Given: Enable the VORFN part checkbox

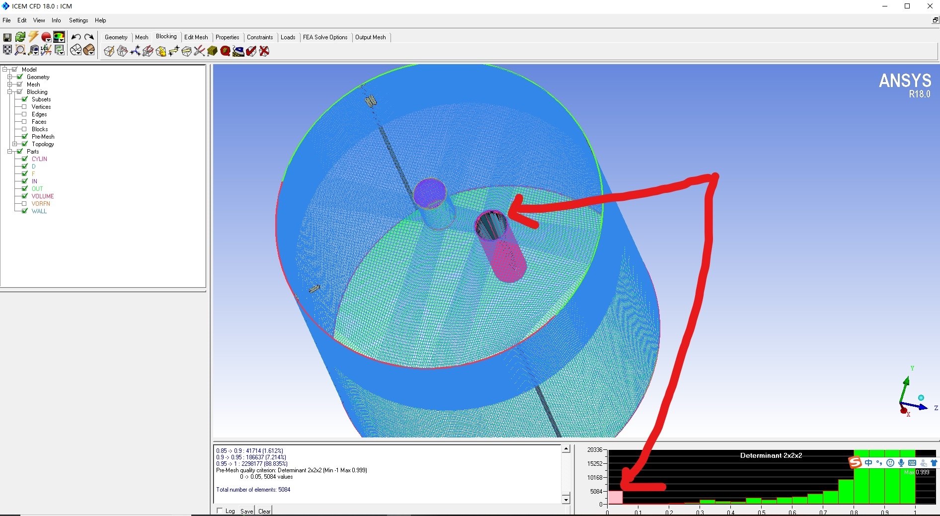Looking at the screenshot, I should (x=24, y=204).
